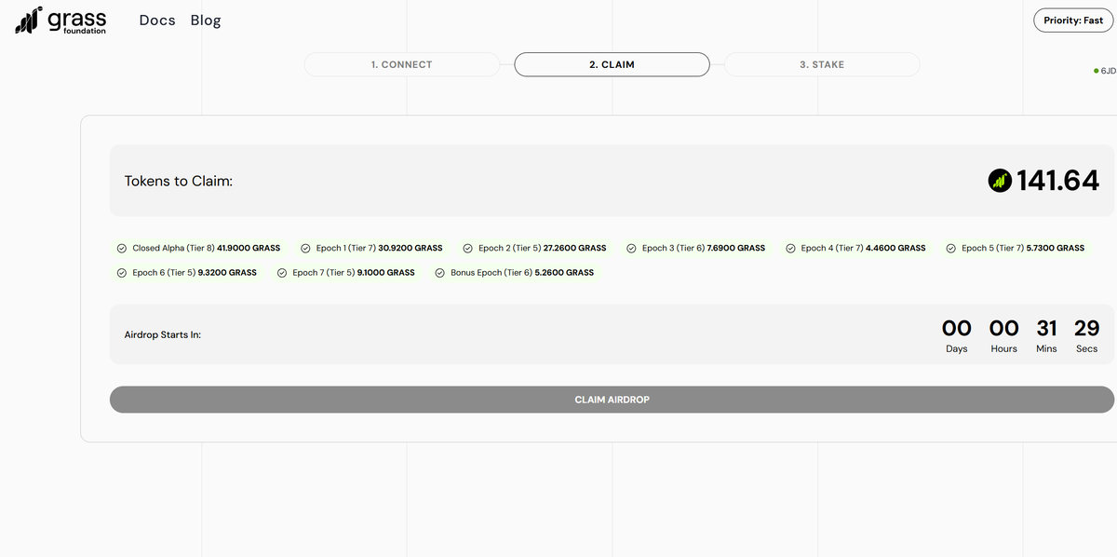Click the countdown Secs value 29
This screenshot has width=1117, height=557.
1087,328
